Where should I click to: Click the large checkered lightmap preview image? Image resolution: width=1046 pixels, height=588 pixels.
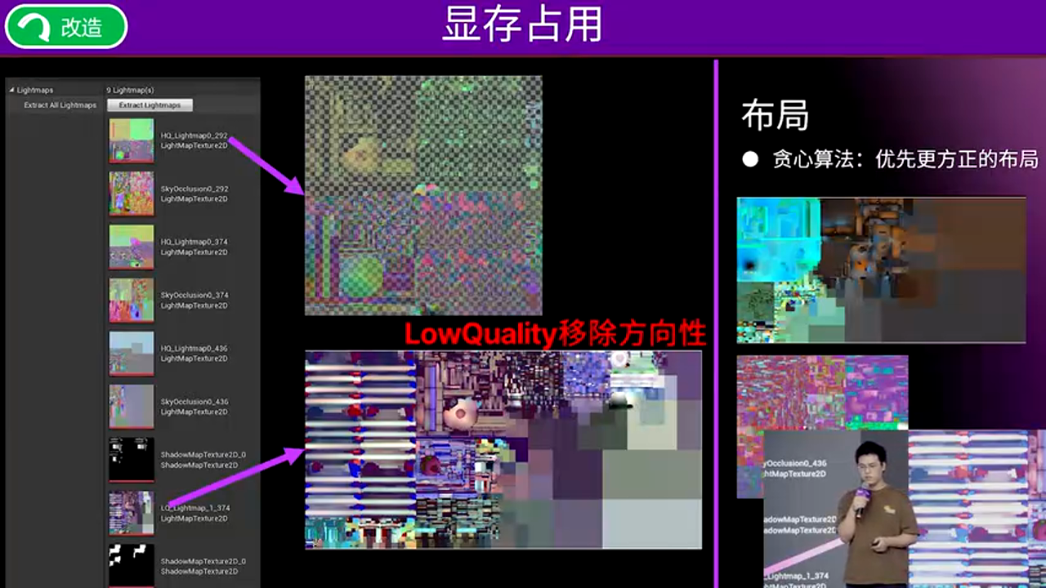click(423, 194)
